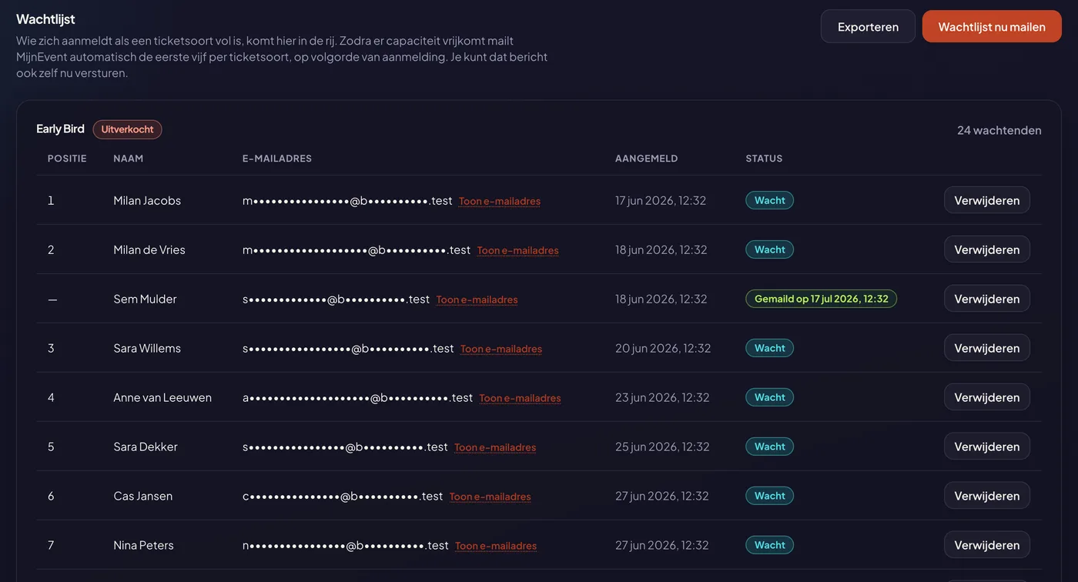Reveal Sara Willems' hidden e-mail address

(501, 349)
